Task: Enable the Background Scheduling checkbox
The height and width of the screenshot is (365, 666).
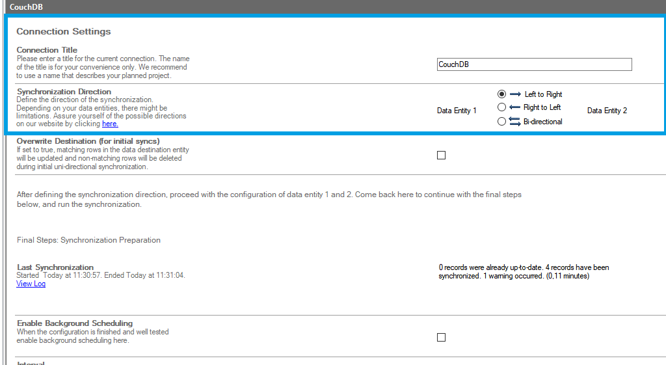Action: pos(442,337)
